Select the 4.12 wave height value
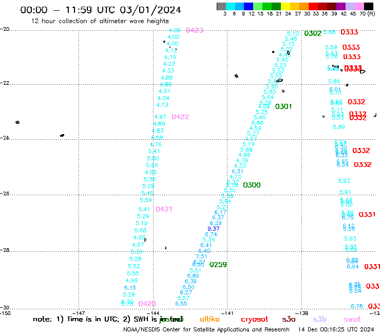Viewport: 380px width, 334px height. [171, 50]
